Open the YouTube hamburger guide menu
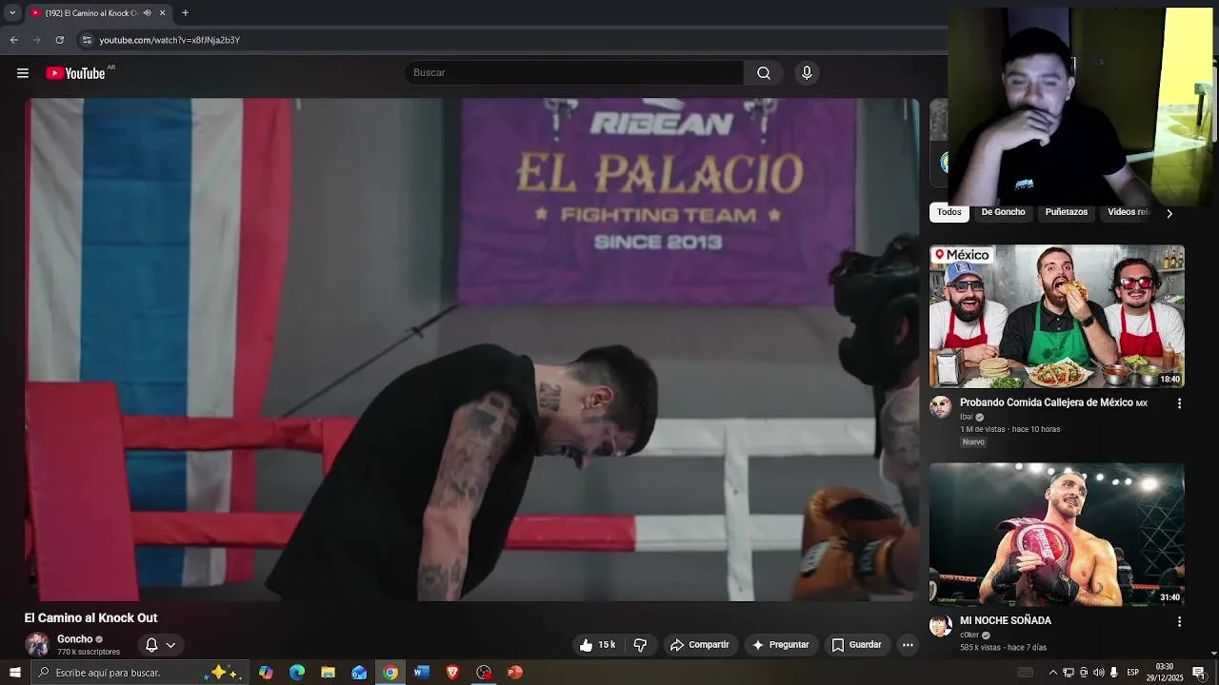Viewport: 1219px width, 685px height. click(x=23, y=73)
